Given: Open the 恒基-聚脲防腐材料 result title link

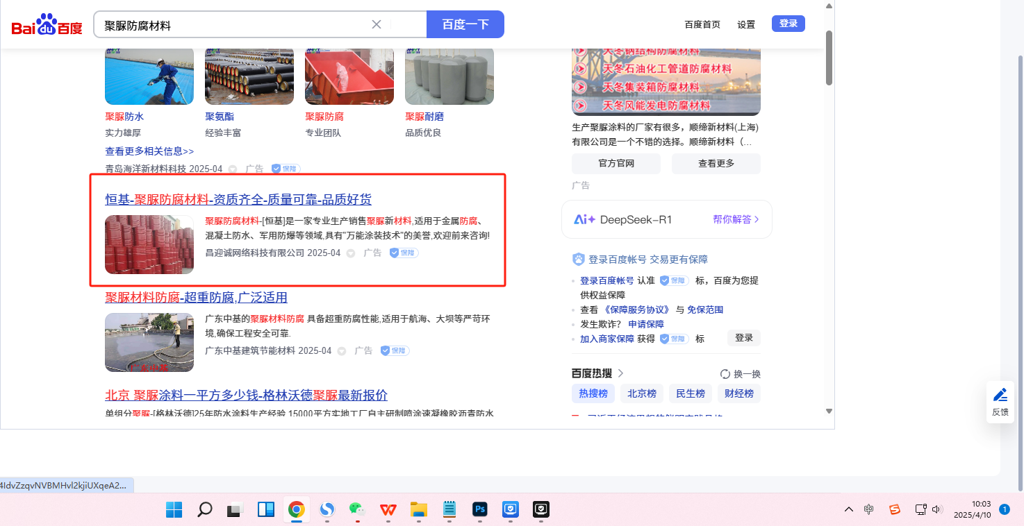Looking at the screenshot, I should (238, 200).
